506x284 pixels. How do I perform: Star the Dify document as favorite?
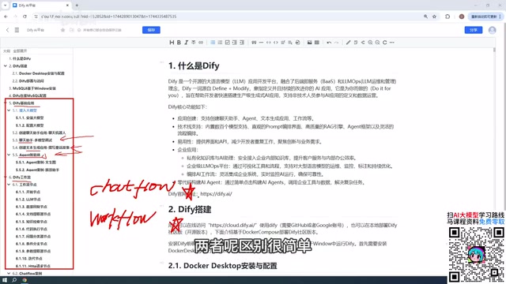coord(62,30)
